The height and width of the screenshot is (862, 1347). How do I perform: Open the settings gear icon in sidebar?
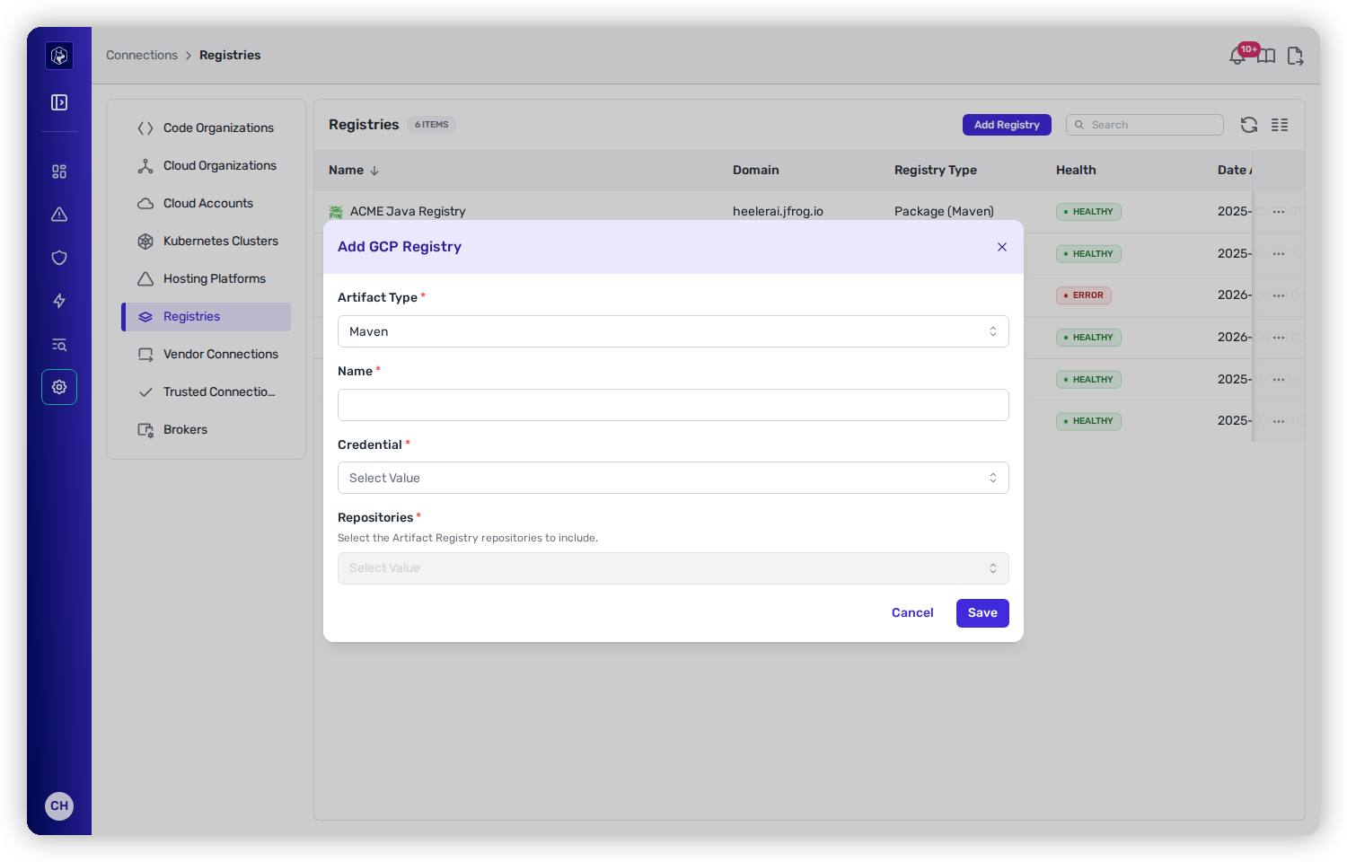[x=59, y=387]
